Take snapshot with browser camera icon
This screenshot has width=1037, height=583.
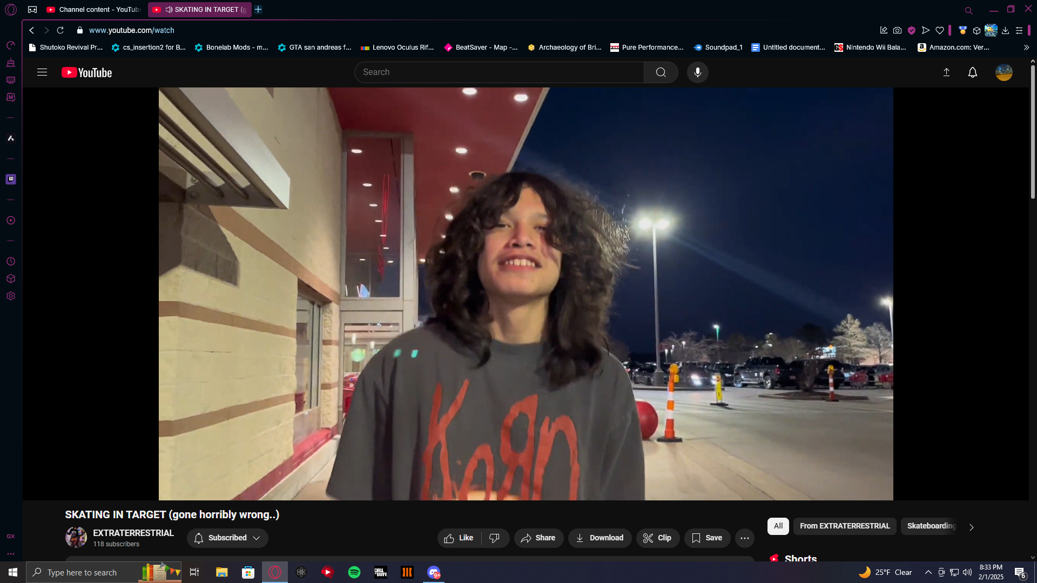click(897, 31)
